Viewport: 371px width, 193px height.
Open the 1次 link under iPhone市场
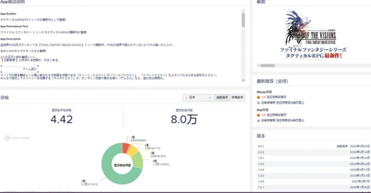click(263, 97)
